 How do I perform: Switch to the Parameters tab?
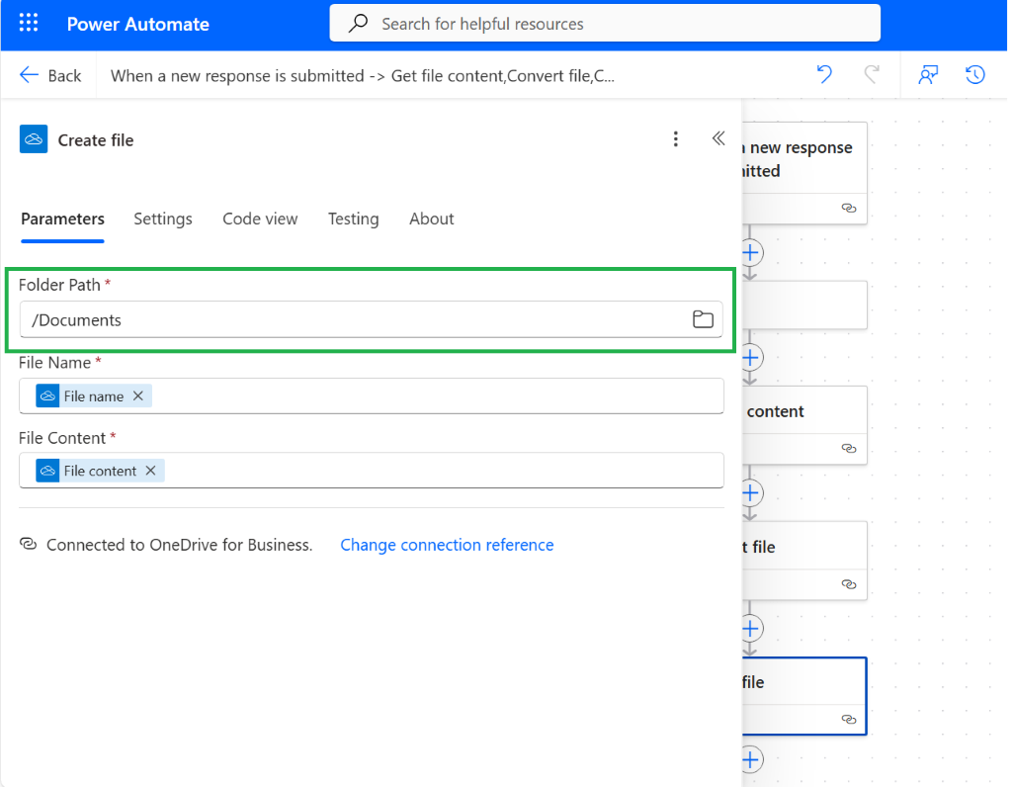(62, 219)
